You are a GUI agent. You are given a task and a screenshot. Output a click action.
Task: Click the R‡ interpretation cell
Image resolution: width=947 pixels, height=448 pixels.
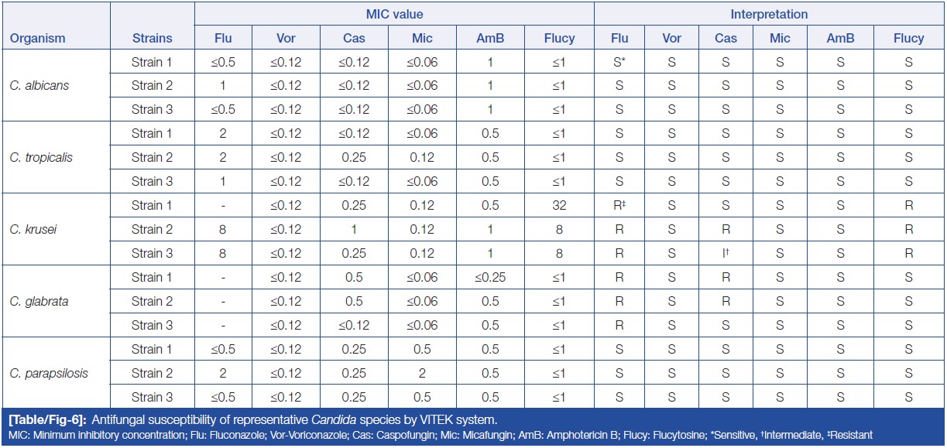[621, 205]
